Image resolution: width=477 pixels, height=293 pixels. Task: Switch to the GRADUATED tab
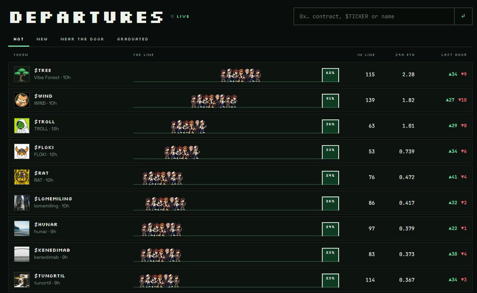click(x=133, y=39)
